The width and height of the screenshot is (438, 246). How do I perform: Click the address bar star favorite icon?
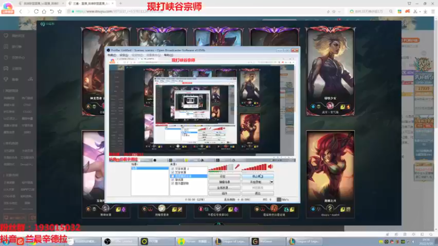click(x=334, y=11)
